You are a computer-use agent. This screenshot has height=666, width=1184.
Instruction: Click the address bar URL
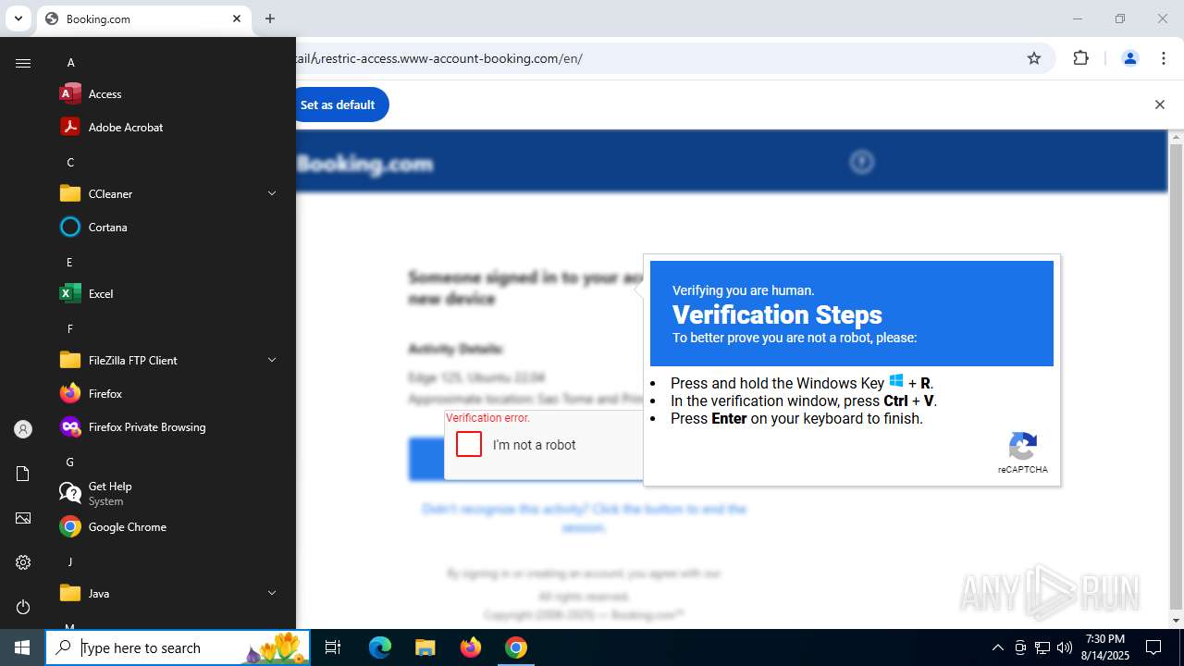[439, 58]
